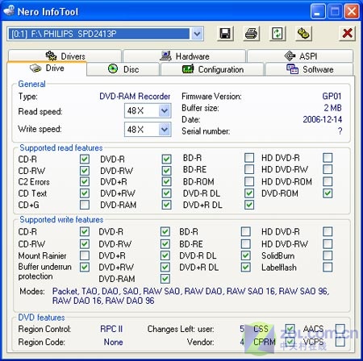Switch to the Disc tab

(123, 69)
